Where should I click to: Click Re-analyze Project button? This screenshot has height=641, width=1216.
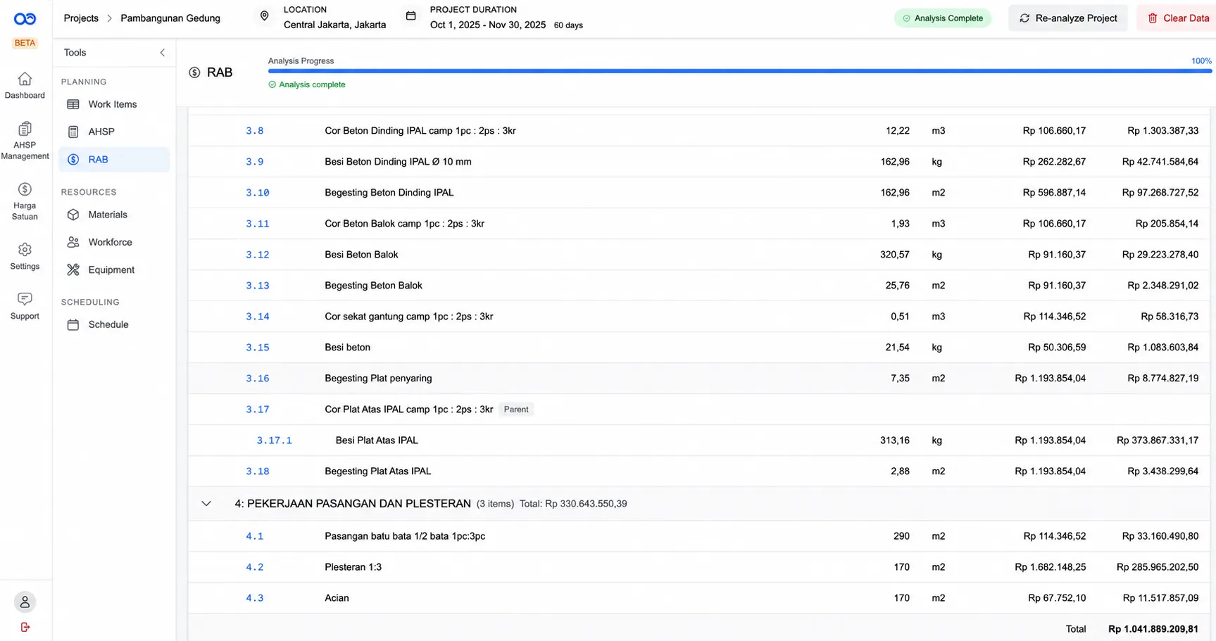coord(1068,18)
